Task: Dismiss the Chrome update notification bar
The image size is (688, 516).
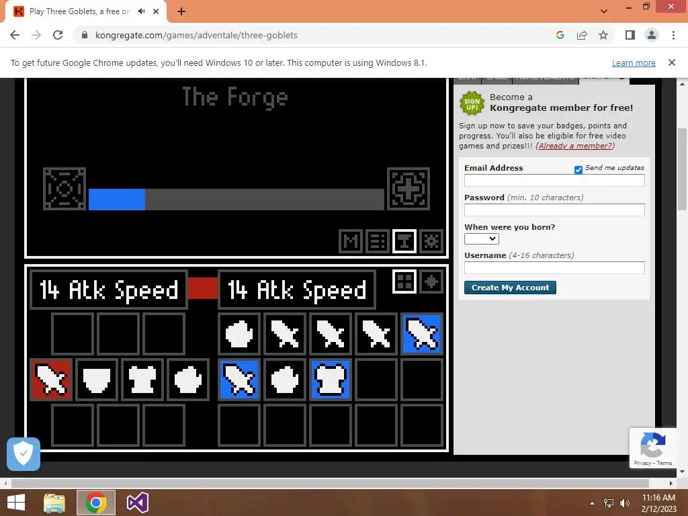Action: pyautogui.click(x=672, y=62)
